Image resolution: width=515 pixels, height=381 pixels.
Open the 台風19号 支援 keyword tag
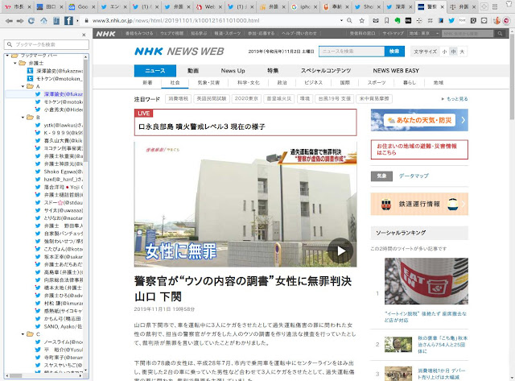[335, 98]
